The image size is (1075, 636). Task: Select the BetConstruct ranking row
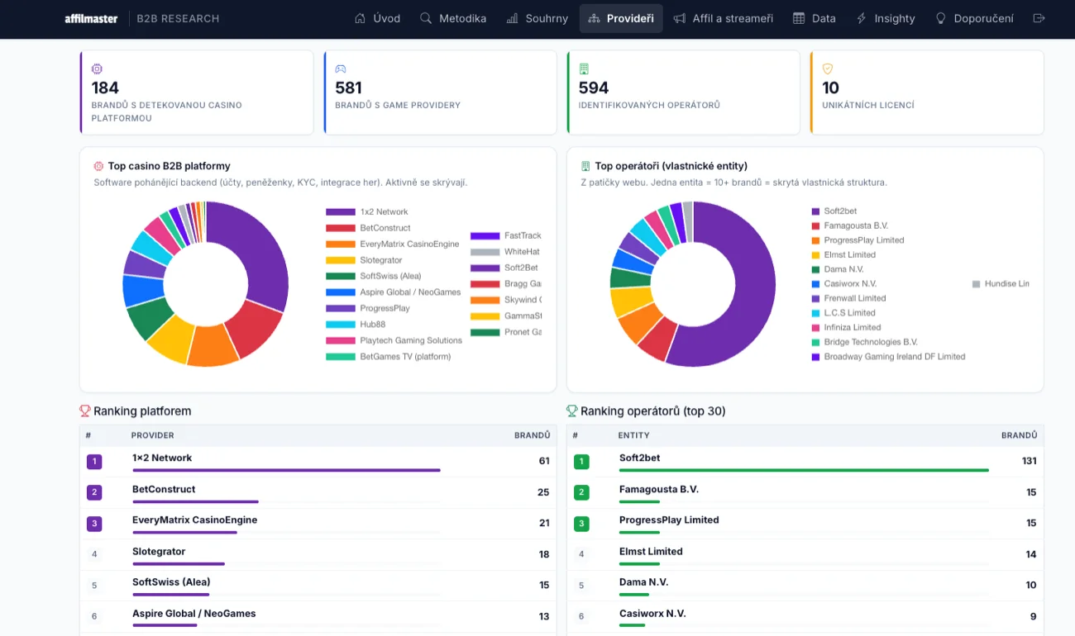(x=318, y=493)
